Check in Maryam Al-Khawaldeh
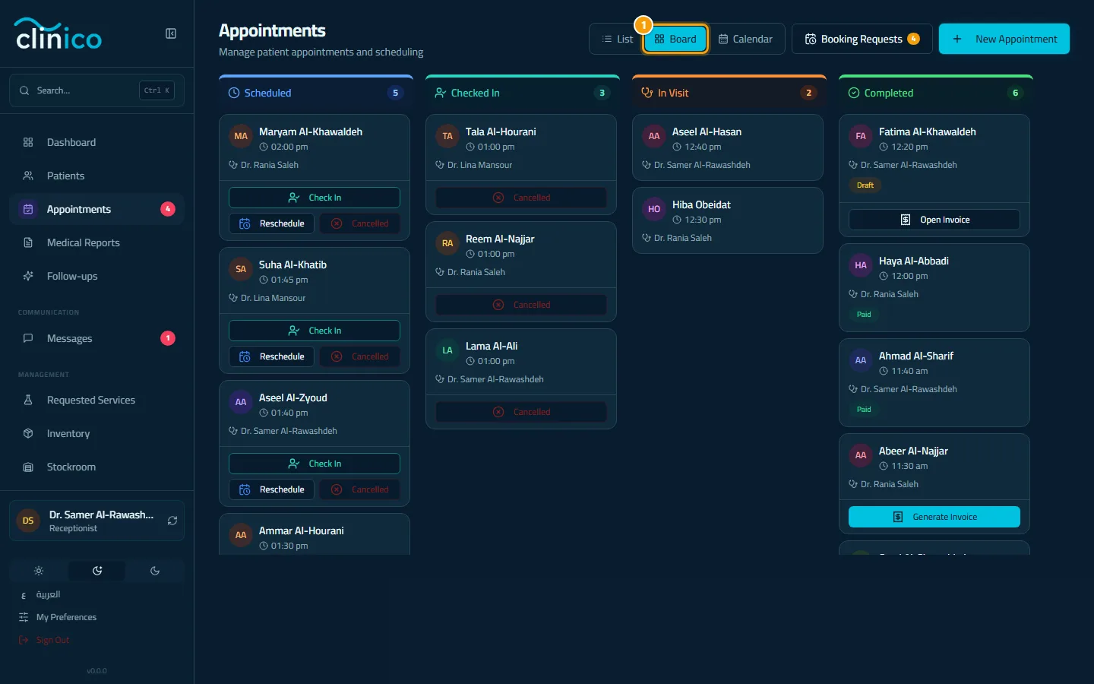Image resolution: width=1094 pixels, height=684 pixels. click(x=315, y=198)
